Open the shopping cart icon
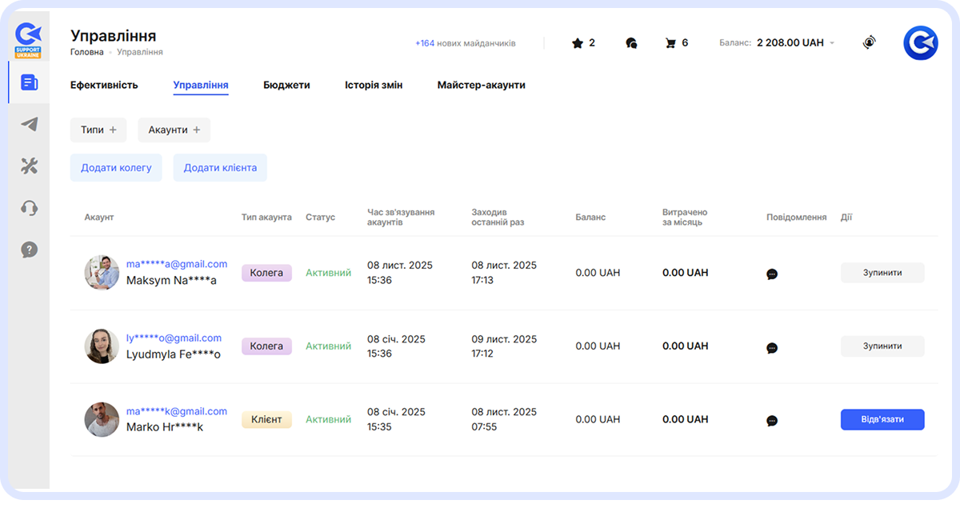 pyautogui.click(x=670, y=43)
